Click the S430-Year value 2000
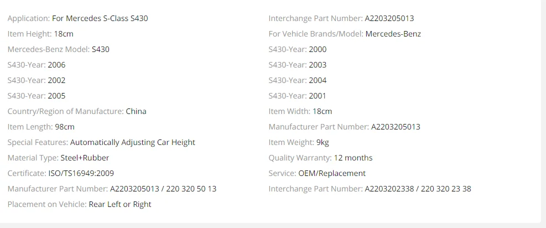The image size is (546, 228). pos(318,49)
